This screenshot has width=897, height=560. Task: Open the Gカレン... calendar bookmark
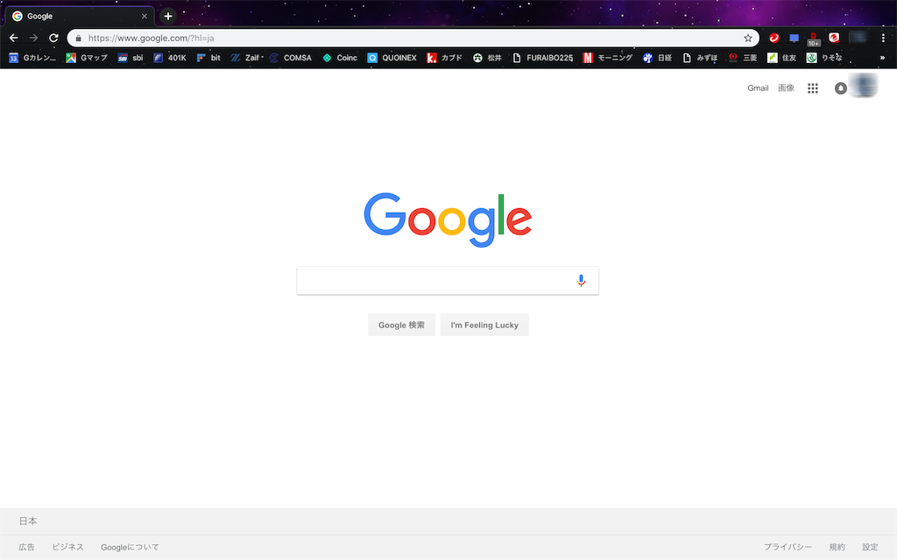click(x=32, y=58)
